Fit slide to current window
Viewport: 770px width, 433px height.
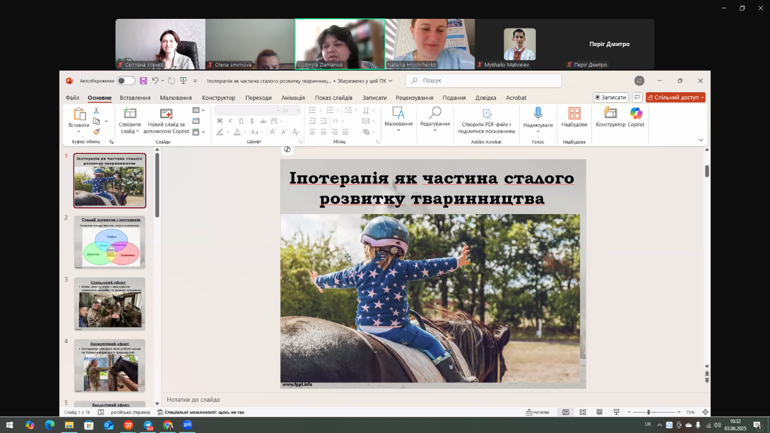pyautogui.click(x=705, y=412)
